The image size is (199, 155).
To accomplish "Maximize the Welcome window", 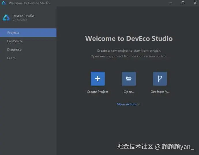I will click(183, 3).
